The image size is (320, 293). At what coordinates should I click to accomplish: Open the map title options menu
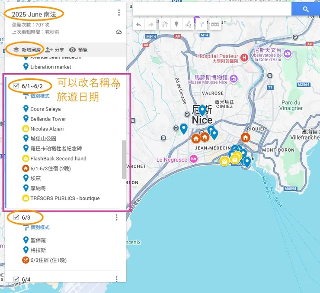coord(119,13)
